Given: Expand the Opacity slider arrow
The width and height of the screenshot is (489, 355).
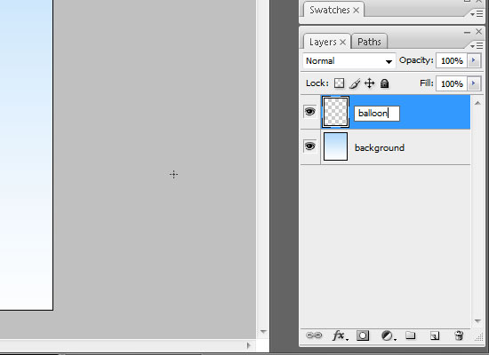Looking at the screenshot, I should click(x=474, y=60).
